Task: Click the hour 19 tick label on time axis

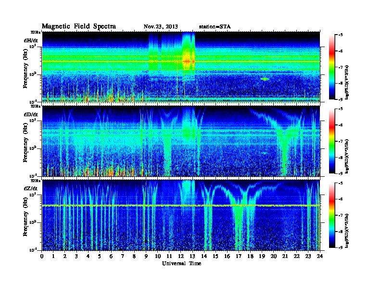Action: coord(262,257)
